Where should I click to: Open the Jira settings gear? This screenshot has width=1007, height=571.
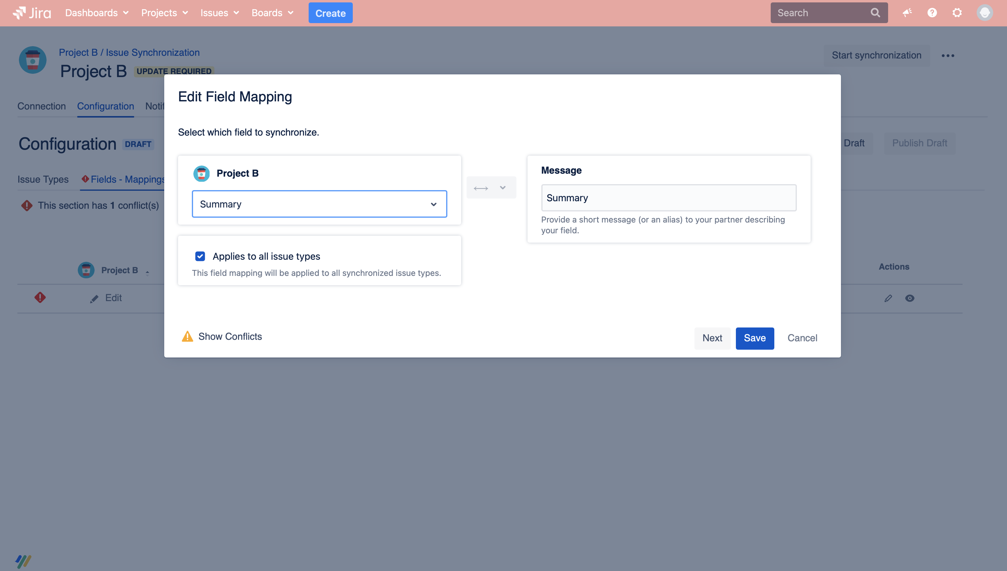957,13
